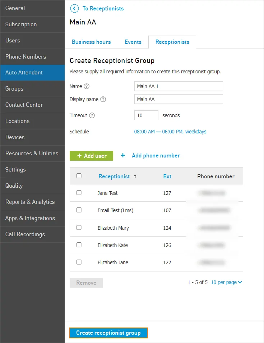The height and width of the screenshot is (343, 264).
Task: Select Elizabeth Kate's row checkbox
Action: pos(79,245)
